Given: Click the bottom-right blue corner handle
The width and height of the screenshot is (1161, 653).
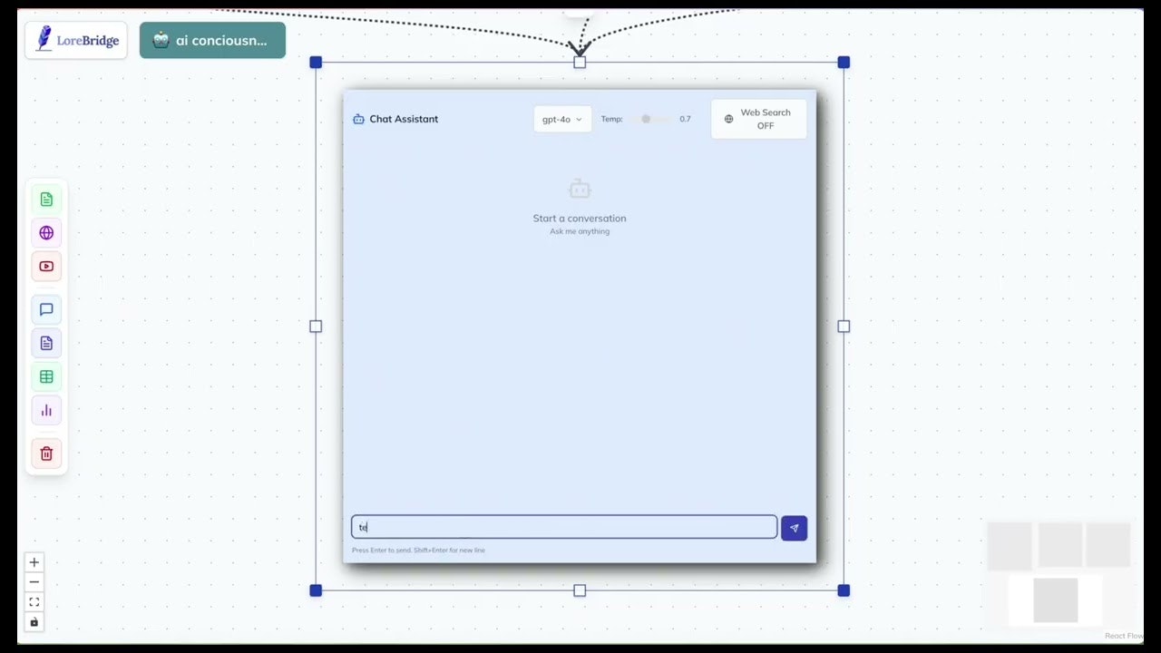Looking at the screenshot, I should pyautogui.click(x=844, y=590).
